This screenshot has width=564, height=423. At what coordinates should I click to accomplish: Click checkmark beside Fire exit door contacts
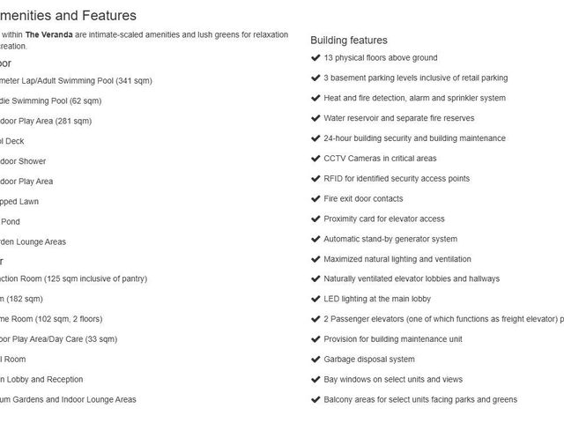(315, 199)
